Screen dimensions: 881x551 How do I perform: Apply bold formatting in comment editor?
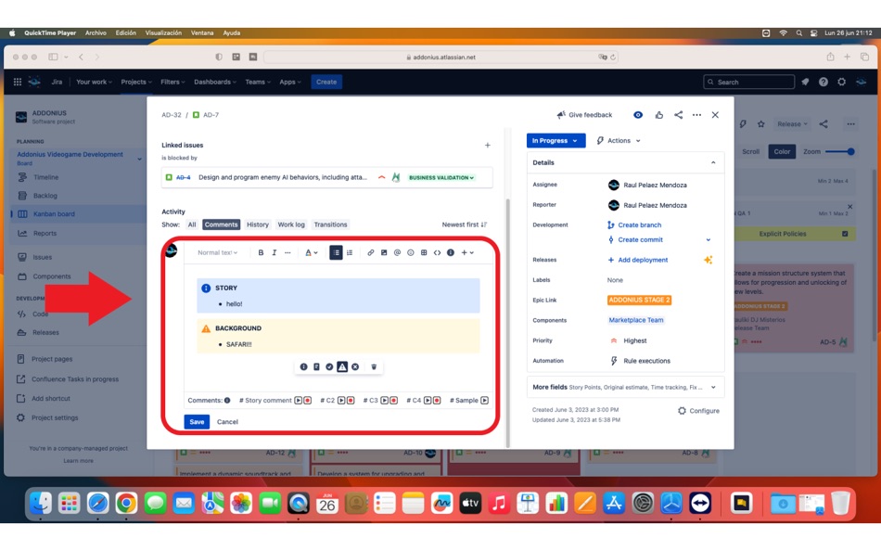(x=261, y=253)
